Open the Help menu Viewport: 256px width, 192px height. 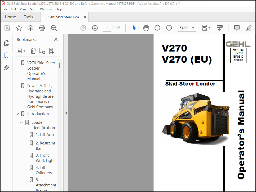click(59, 9)
